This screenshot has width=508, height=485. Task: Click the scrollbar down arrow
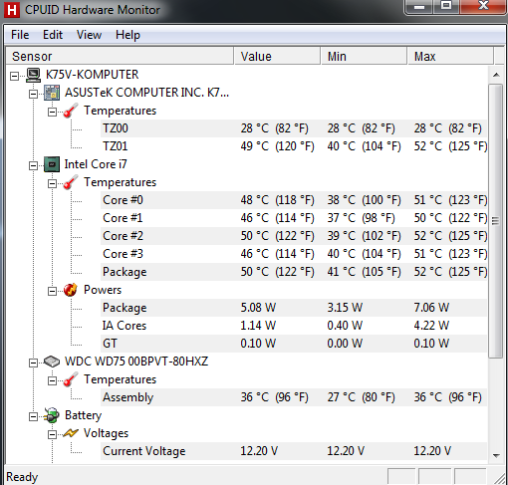(x=496, y=455)
